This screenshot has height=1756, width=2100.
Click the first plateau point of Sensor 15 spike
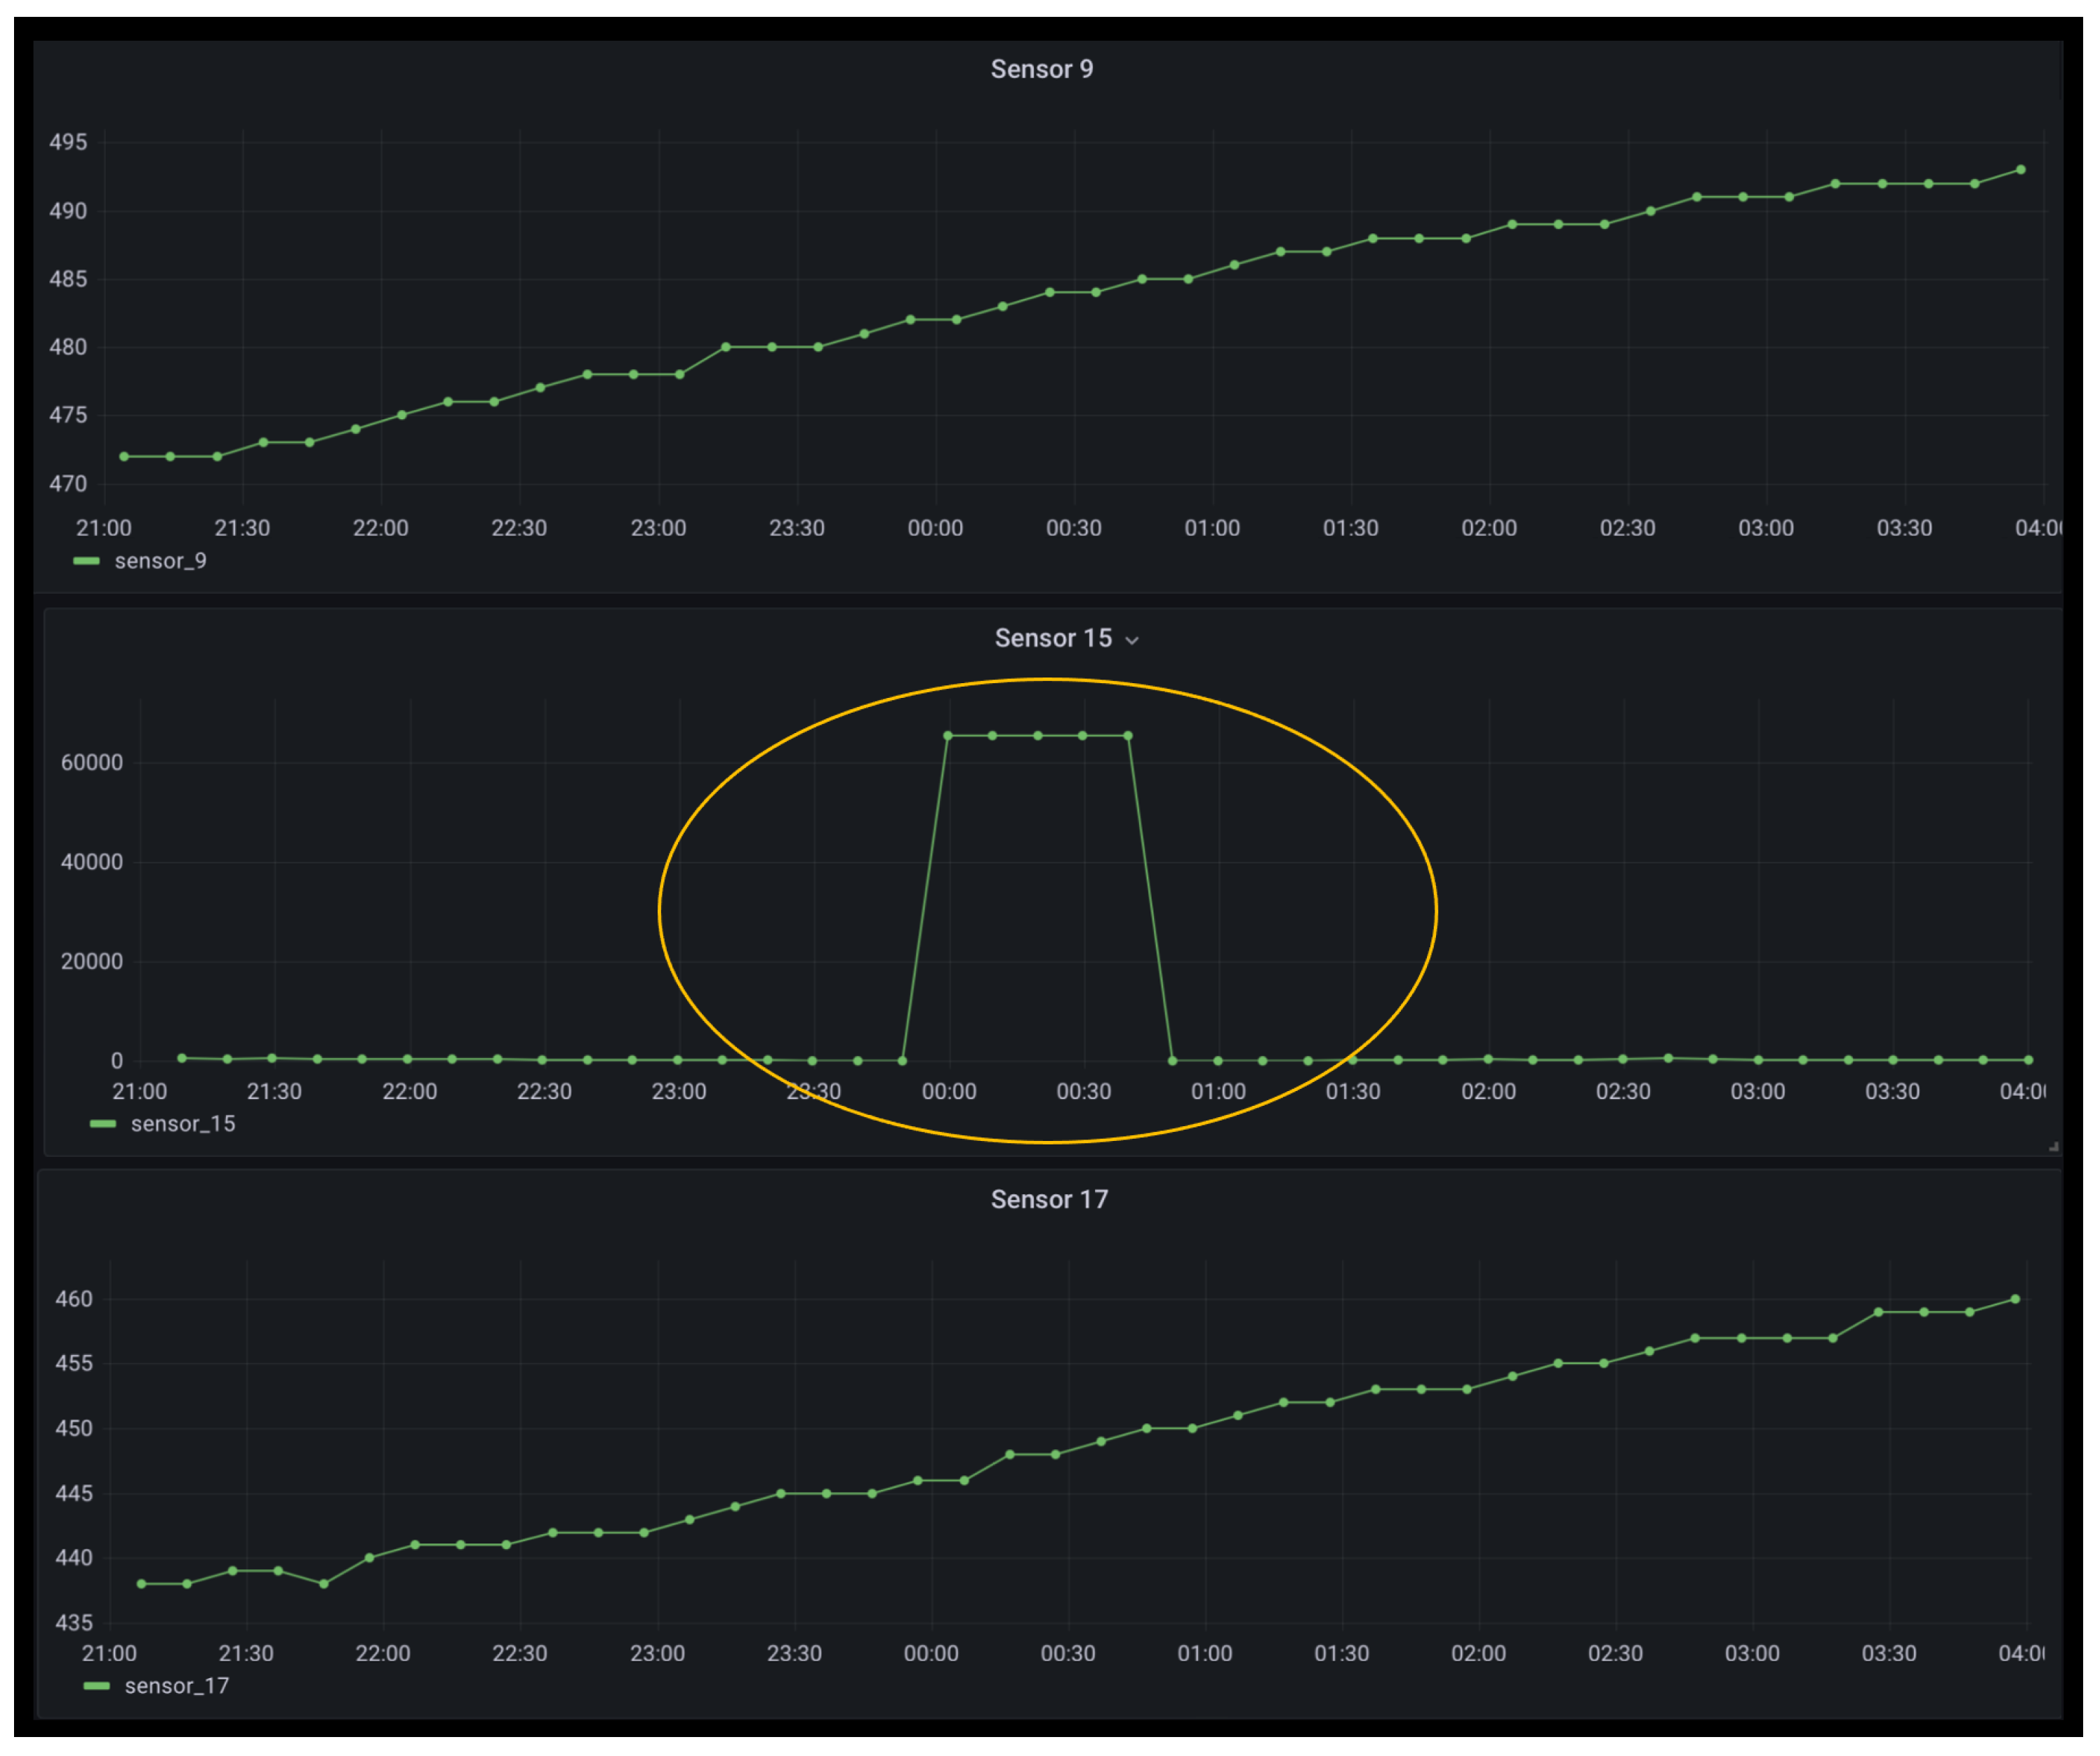tap(948, 737)
